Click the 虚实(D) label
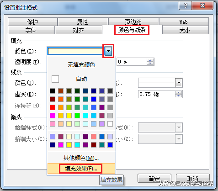The width and height of the screenshot is (218, 191). 26,94
